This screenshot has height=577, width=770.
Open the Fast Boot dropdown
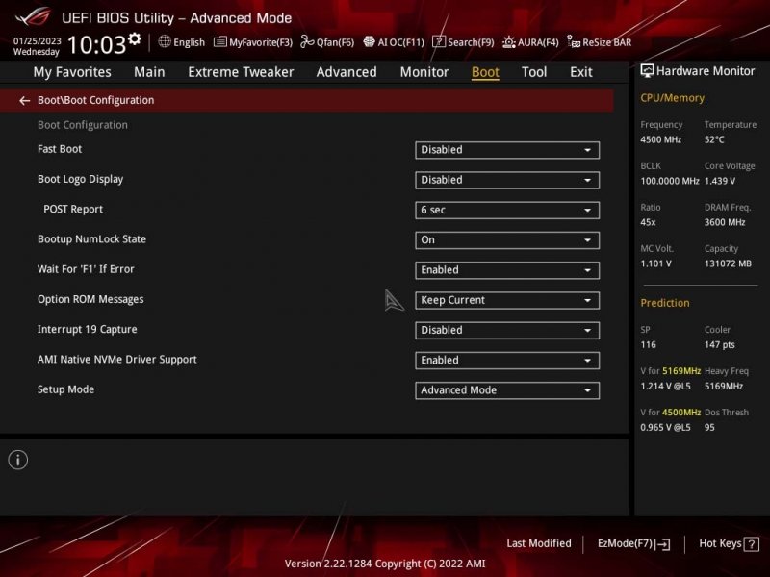507,150
